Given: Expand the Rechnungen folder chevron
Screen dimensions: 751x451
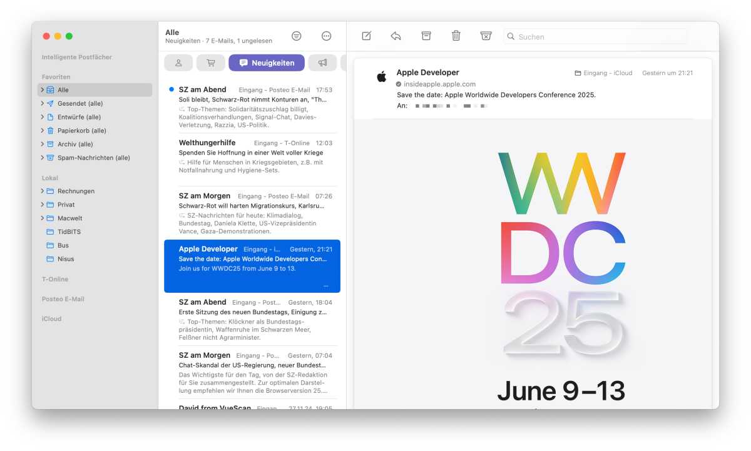Looking at the screenshot, I should pos(42,191).
